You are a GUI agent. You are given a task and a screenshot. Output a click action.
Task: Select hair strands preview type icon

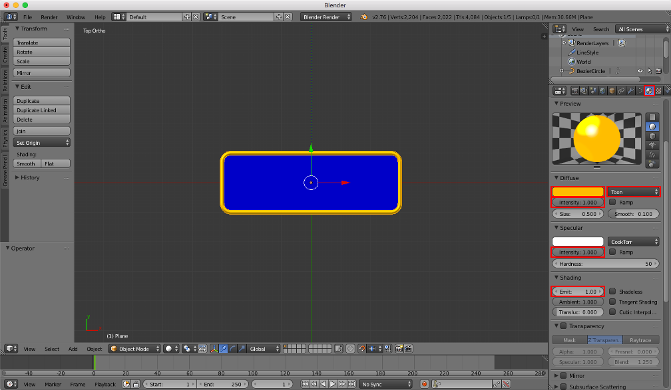coord(652,155)
